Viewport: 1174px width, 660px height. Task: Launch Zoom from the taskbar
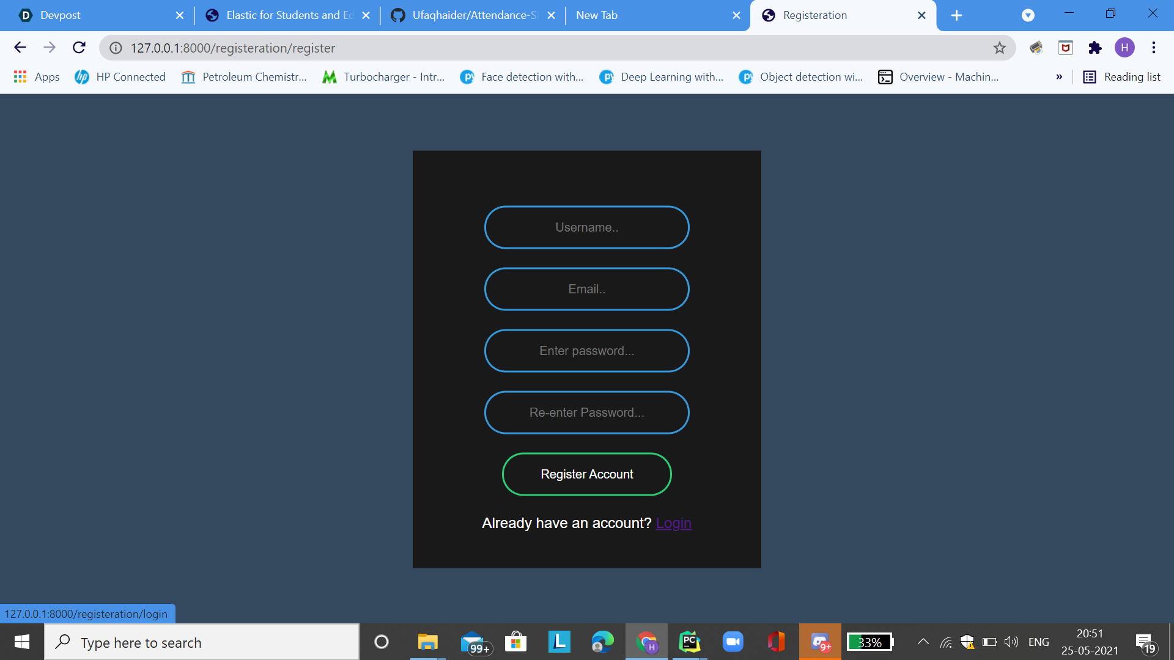733,642
